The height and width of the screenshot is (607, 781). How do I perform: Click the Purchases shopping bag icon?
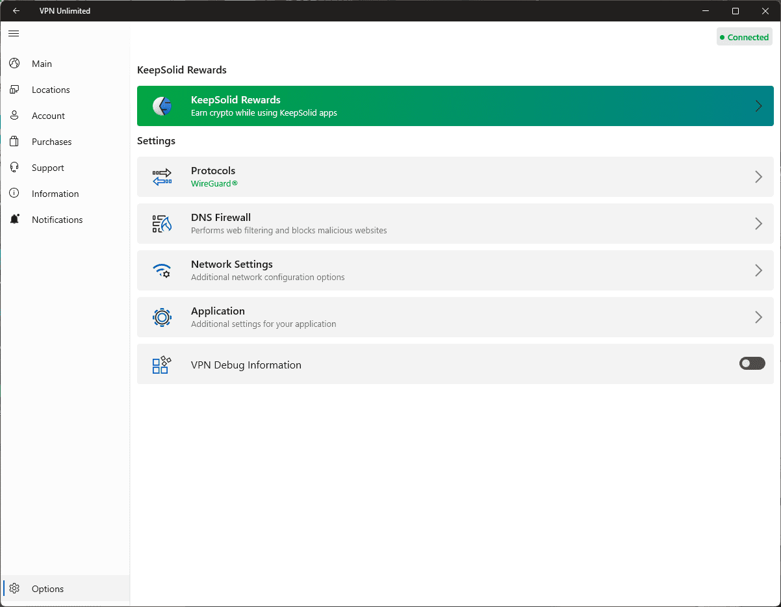tap(14, 142)
